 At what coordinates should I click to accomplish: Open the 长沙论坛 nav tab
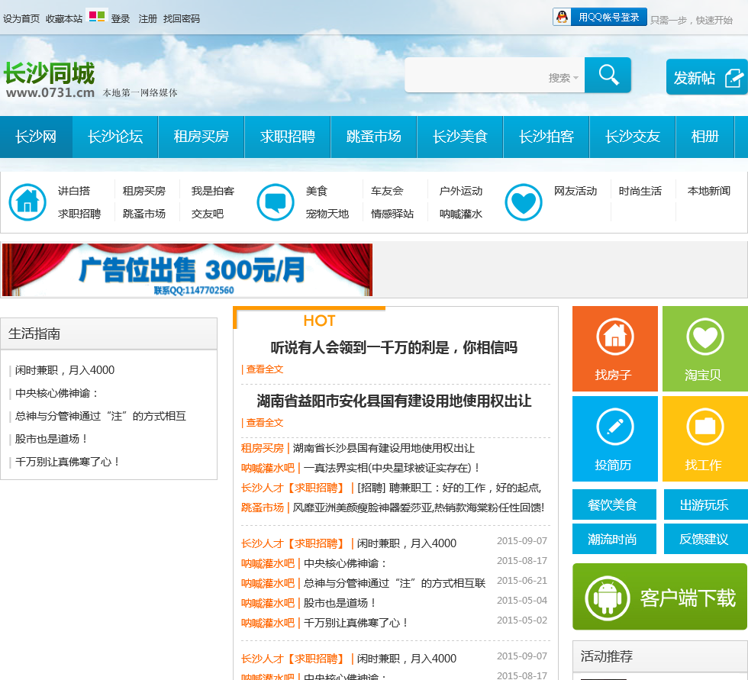pos(115,137)
